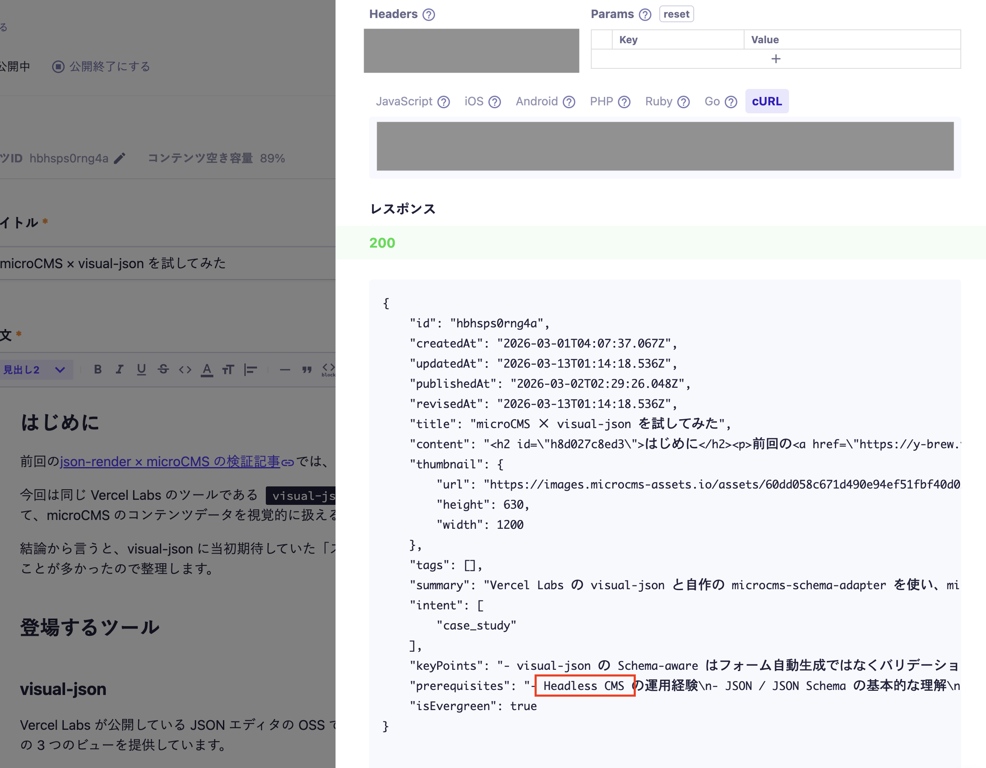The width and height of the screenshot is (986, 768).
Task: Toggle bold formatting in editor toolbar
Action: point(97,370)
